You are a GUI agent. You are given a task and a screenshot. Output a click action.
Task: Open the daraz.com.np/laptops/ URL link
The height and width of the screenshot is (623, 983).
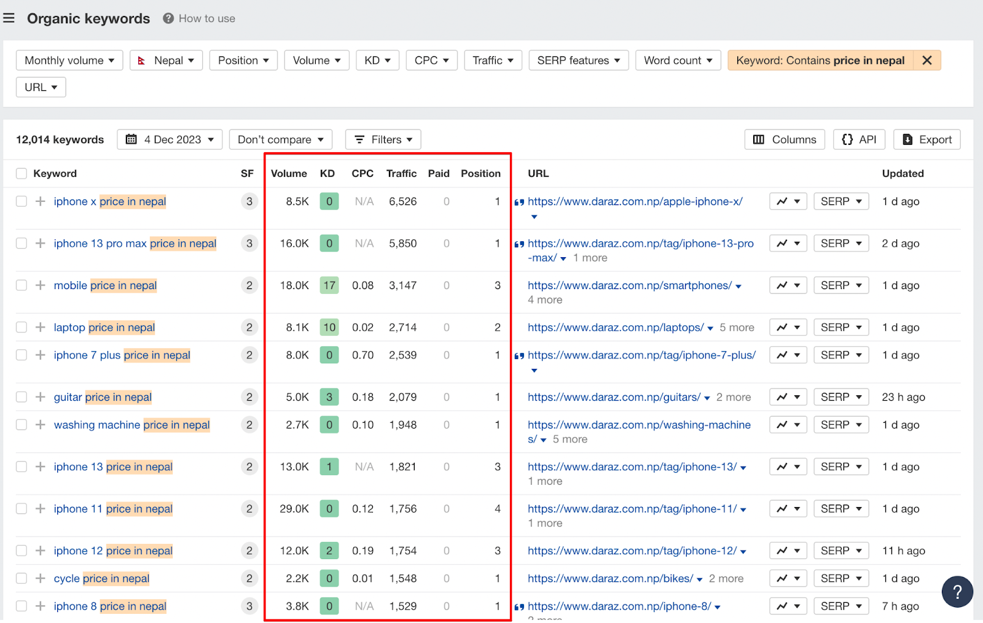click(616, 327)
